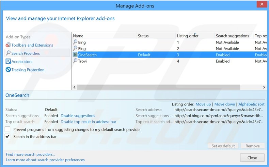
Task: Click the scroll right arrow
Action: 264,87
